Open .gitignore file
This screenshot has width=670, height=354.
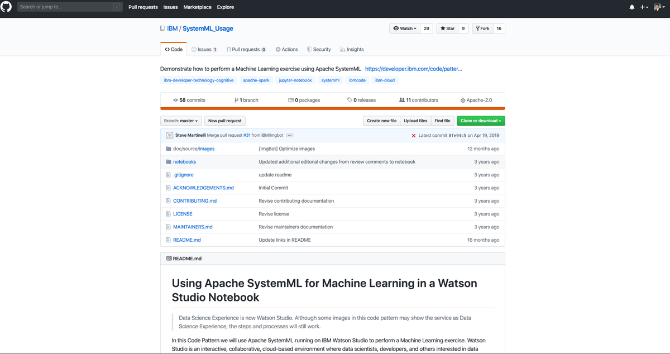click(x=183, y=175)
